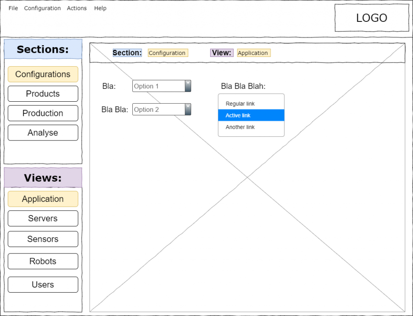
Task: Show the Sensors view
Action: pyautogui.click(x=43, y=239)
